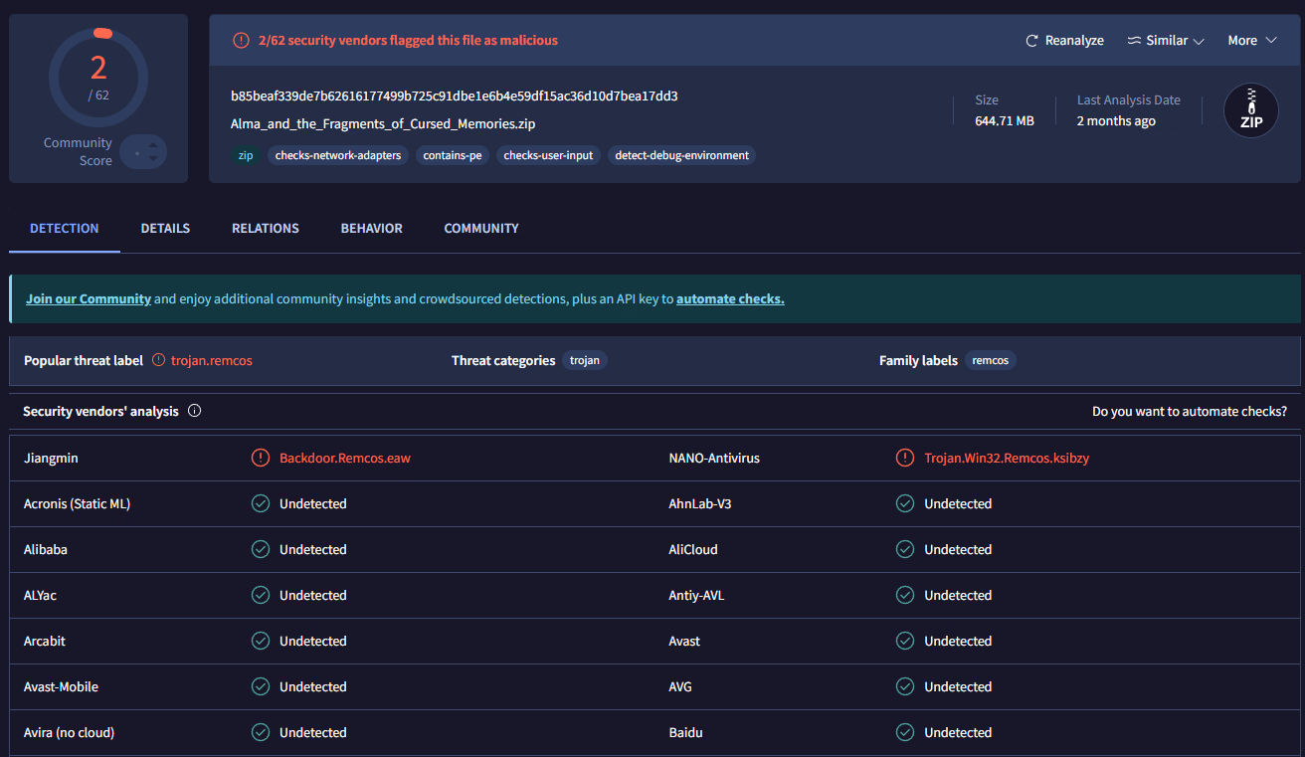Screen dimensions: 1305x757
Task: Upvote the community score with up arrow
Action: [x=153, y=145]
